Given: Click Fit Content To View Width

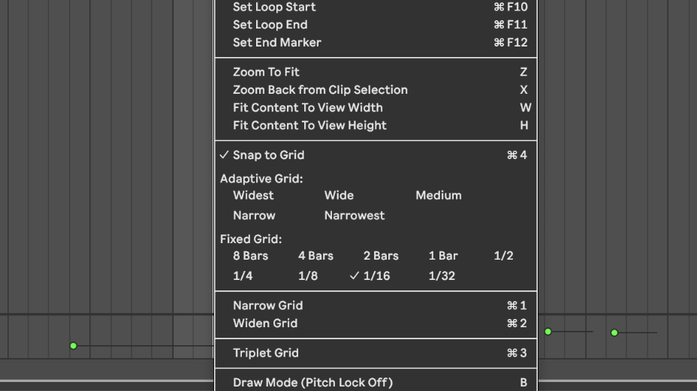Looking at the screenshot, I should pos(307,108).
